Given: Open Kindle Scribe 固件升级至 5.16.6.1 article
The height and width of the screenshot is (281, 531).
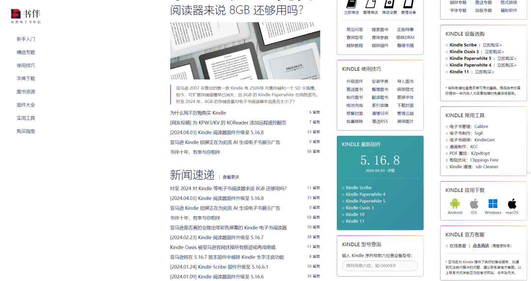Looking at the screenshot, I should point(219,267).
